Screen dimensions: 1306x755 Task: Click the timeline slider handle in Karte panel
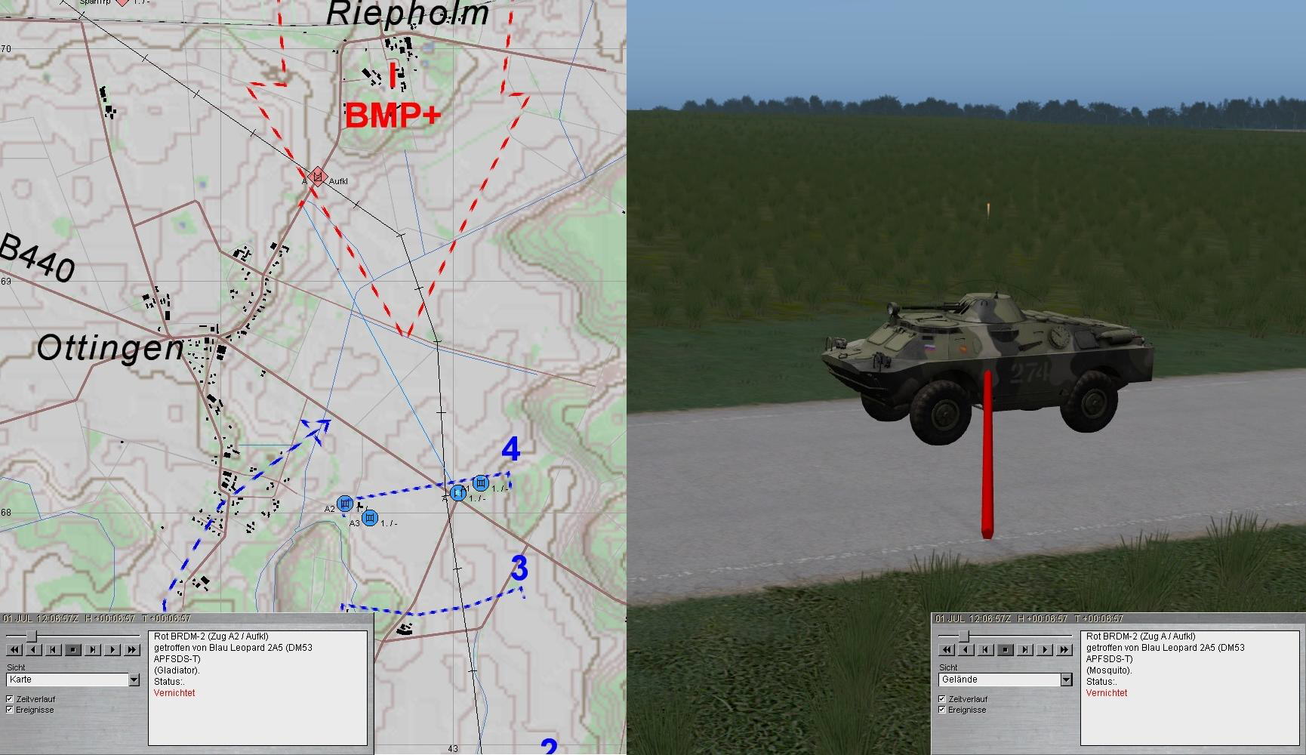click(31, 636)
